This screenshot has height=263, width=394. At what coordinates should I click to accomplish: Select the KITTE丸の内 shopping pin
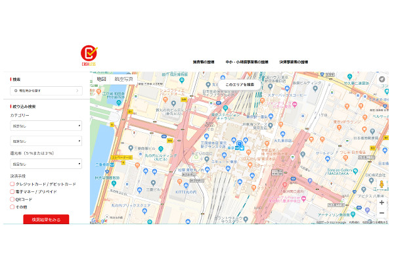186,185
